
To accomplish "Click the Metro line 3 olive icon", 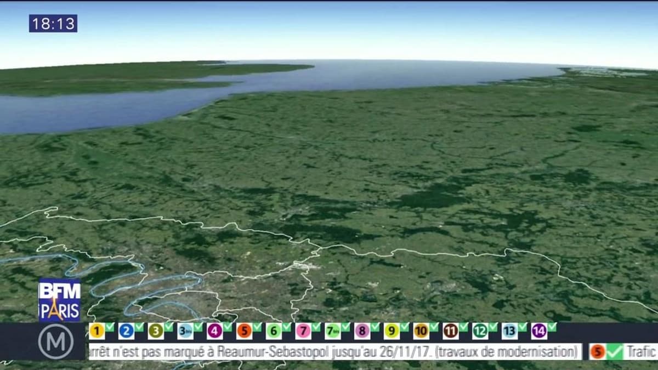I will (x=156, y=331).
